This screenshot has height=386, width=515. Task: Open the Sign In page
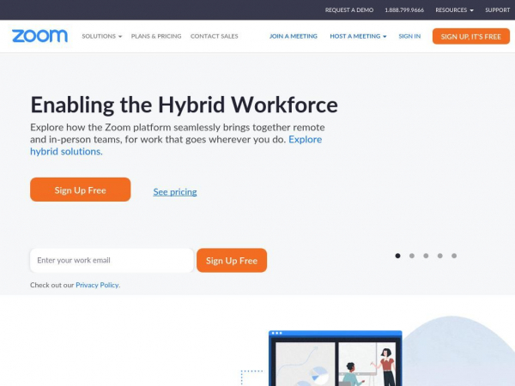409,36
